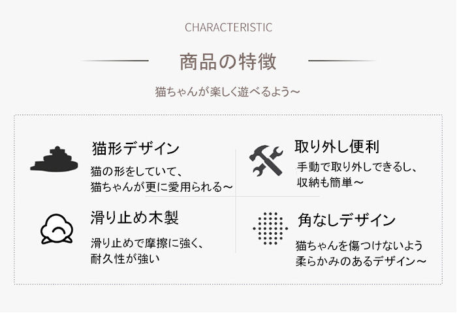457x317 pixels.
Task: Click the 猫ちゃんが更に愛用られる text line
Action: pos(161,187)
